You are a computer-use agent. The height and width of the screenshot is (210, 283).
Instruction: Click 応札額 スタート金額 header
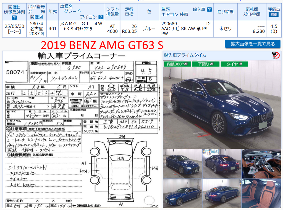pos(252,12)
